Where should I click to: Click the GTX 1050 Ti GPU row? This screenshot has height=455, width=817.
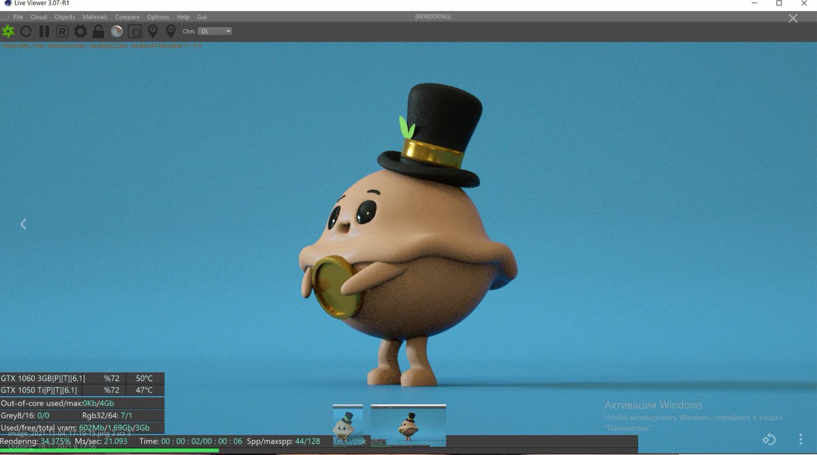82,390
